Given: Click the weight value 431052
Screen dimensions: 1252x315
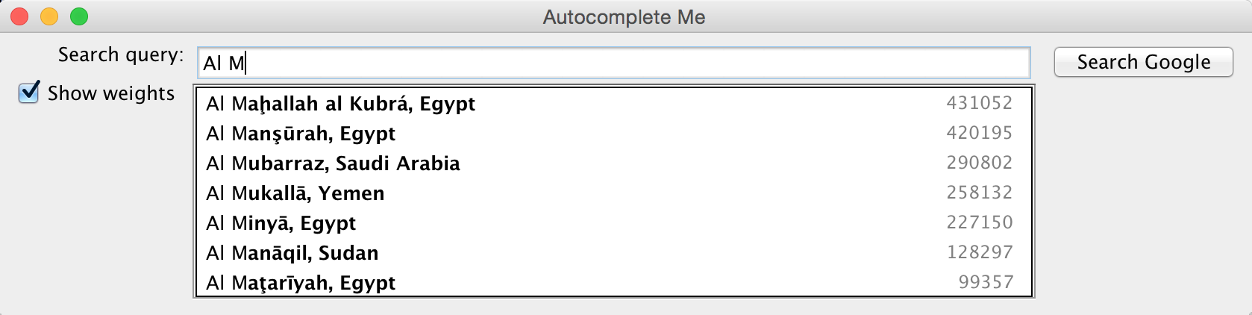Looking at the screenshot, I should pos(979,103).
